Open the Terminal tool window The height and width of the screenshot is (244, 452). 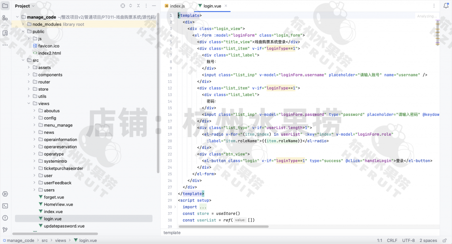pos(5,206)
